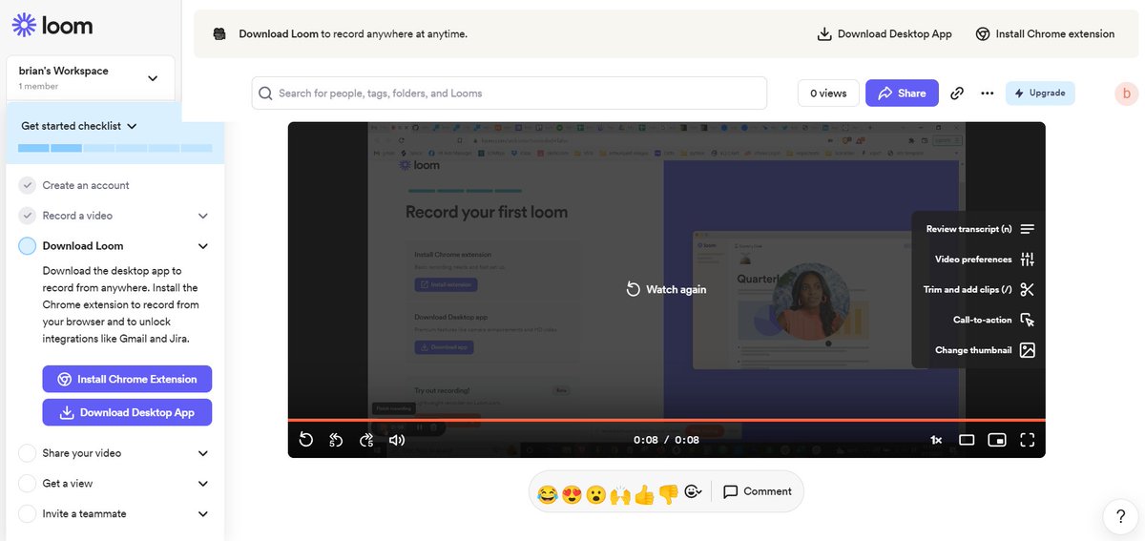Screen dimensions: 1145x541
Task: Expand the Record a video step
Action: (x=202, y=217)
